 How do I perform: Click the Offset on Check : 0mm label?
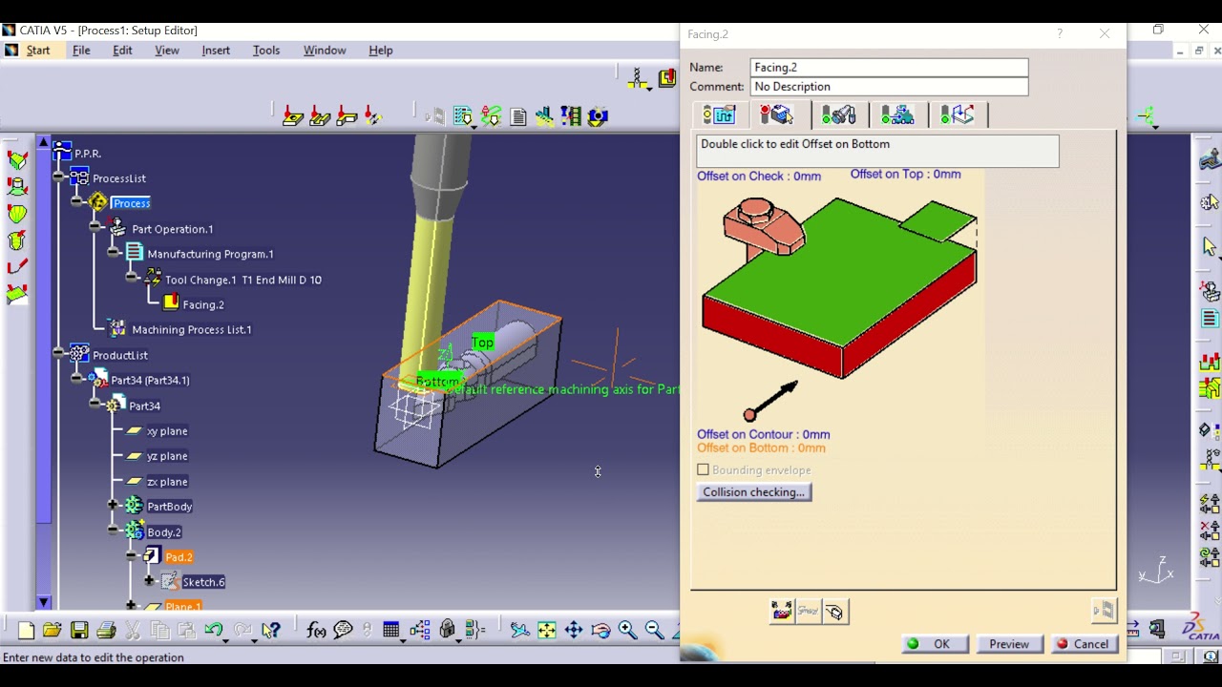pos(759,177)
